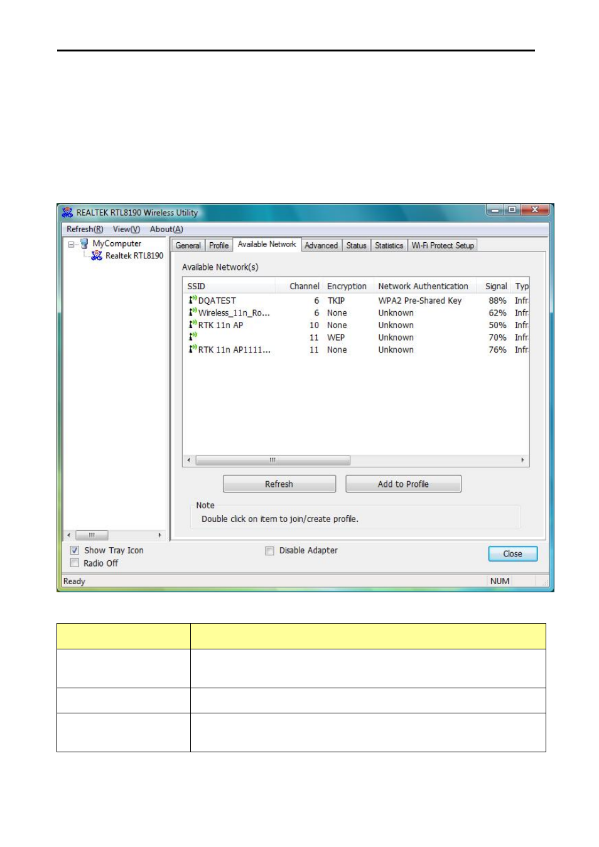This screenshot has height=847, width=599.
Task: Click the network list horizontal scrollbar thumb
Action: click(x=273, y=460)
